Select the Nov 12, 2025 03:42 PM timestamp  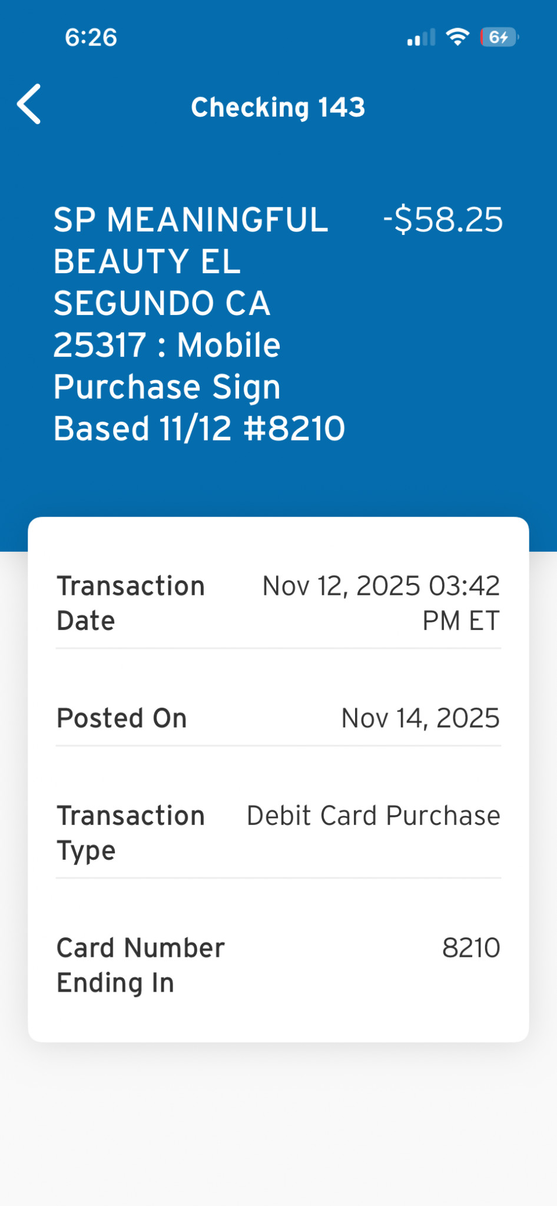[381, 603]
